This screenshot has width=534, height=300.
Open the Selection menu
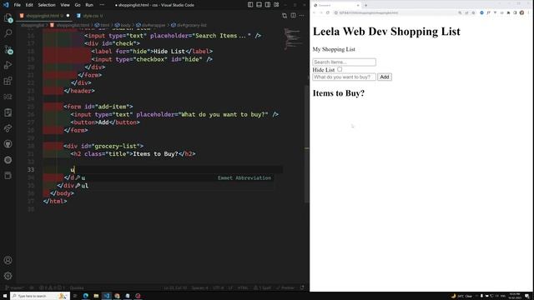click(47, 5)
